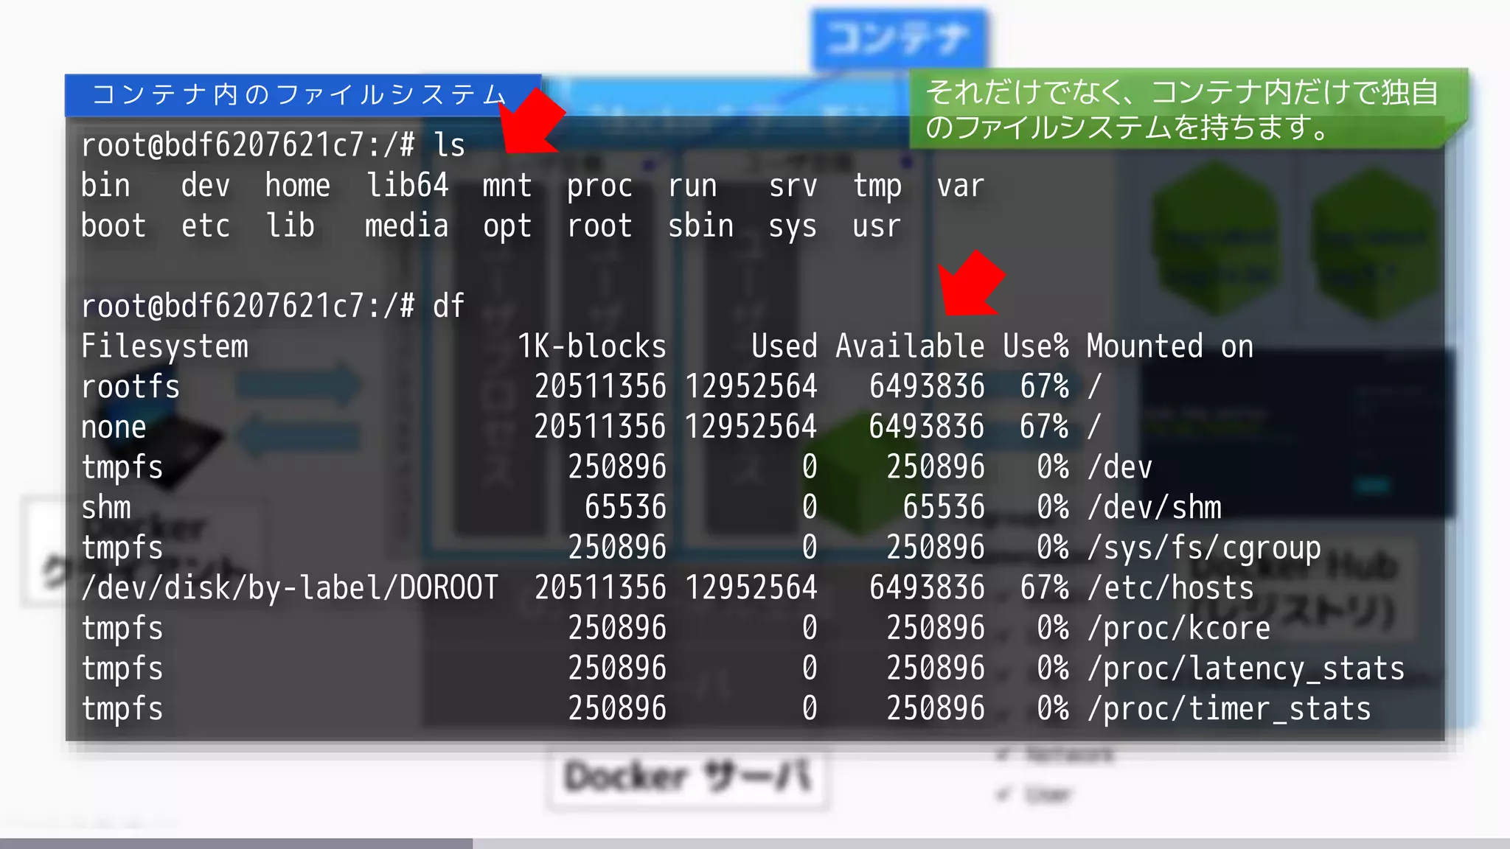The width and height of the screenshot is (1510, 849).
Task: Select the lib64 directory in ls output
Action: 408,185
